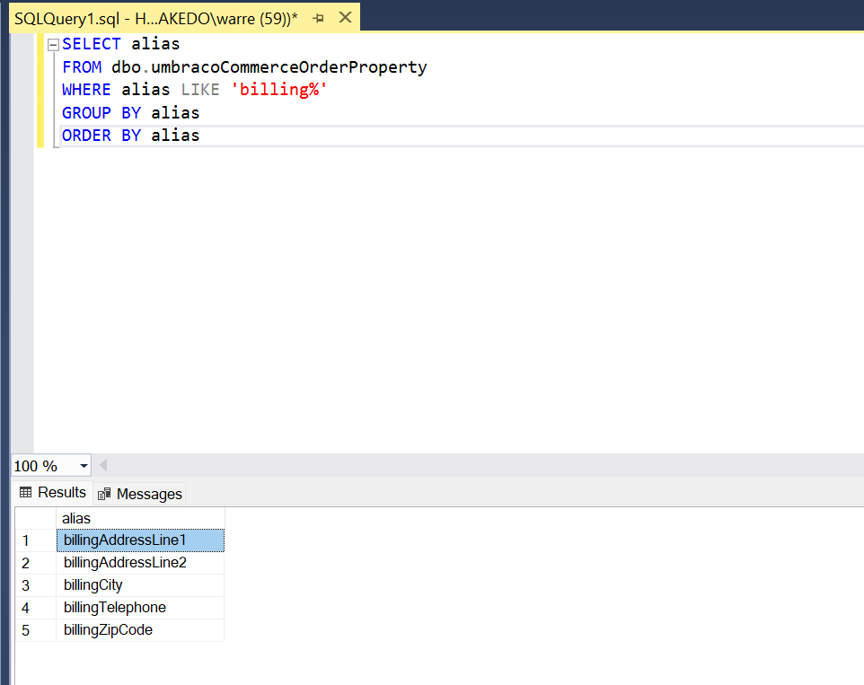This screenshot has height=685, width=864.
Task: Switch to the Messages tab
Action: 140,494
